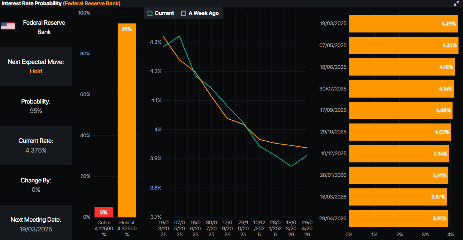Select the 29/10/2025 4.02% bar
Screen dimensions: 463x240
tap(400, 132)
